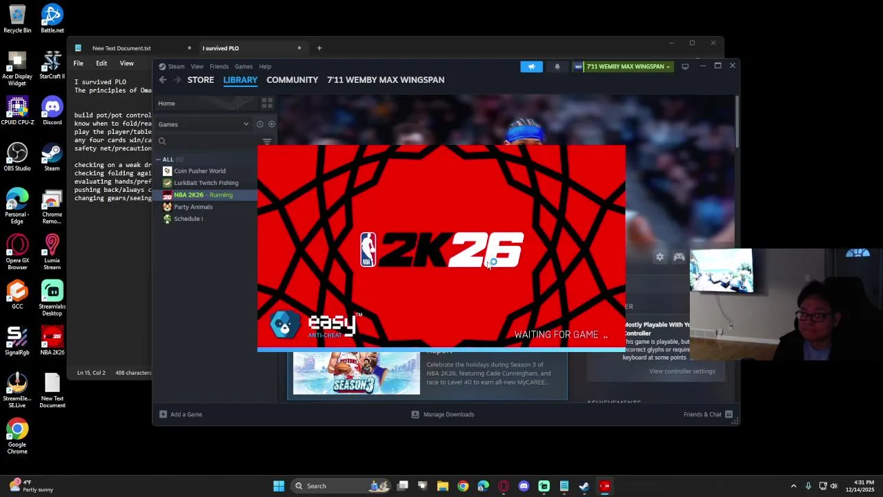Image resolution: width=883 pixels, height=497 pixels.
Task: Open Windows Start menu
Action: pyautogui.click(x=279, y=486)
